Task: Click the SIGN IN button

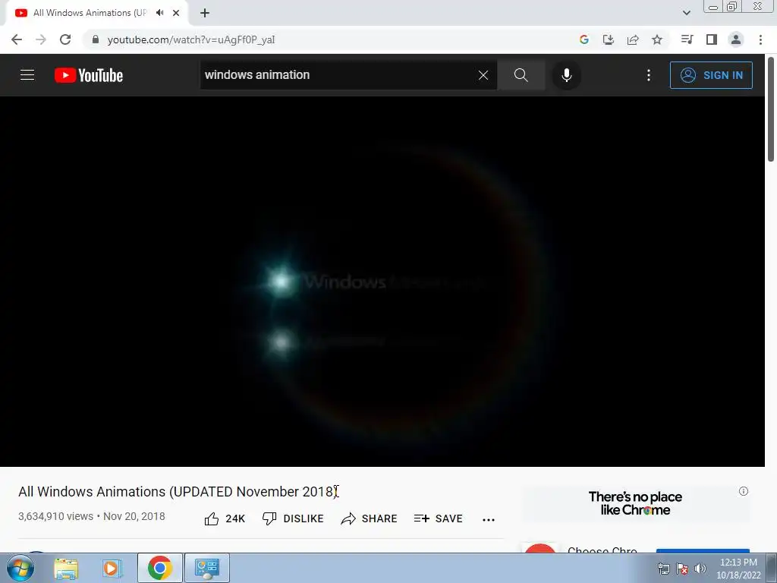Action: click(711, 75)
